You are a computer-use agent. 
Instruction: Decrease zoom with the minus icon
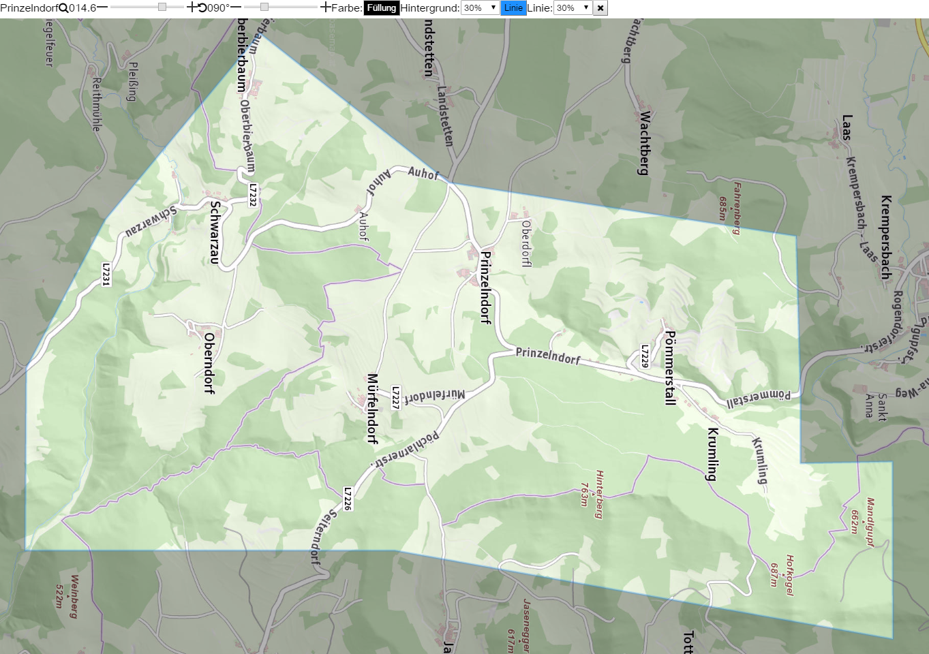click(x=102, y=7)
